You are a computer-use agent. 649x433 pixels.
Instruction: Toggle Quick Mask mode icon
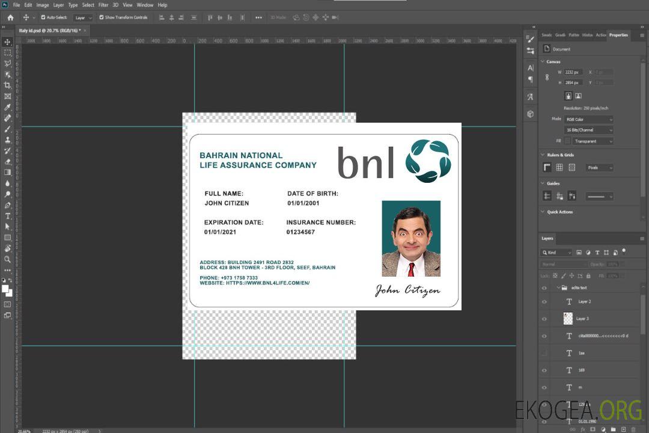(7, 304)
